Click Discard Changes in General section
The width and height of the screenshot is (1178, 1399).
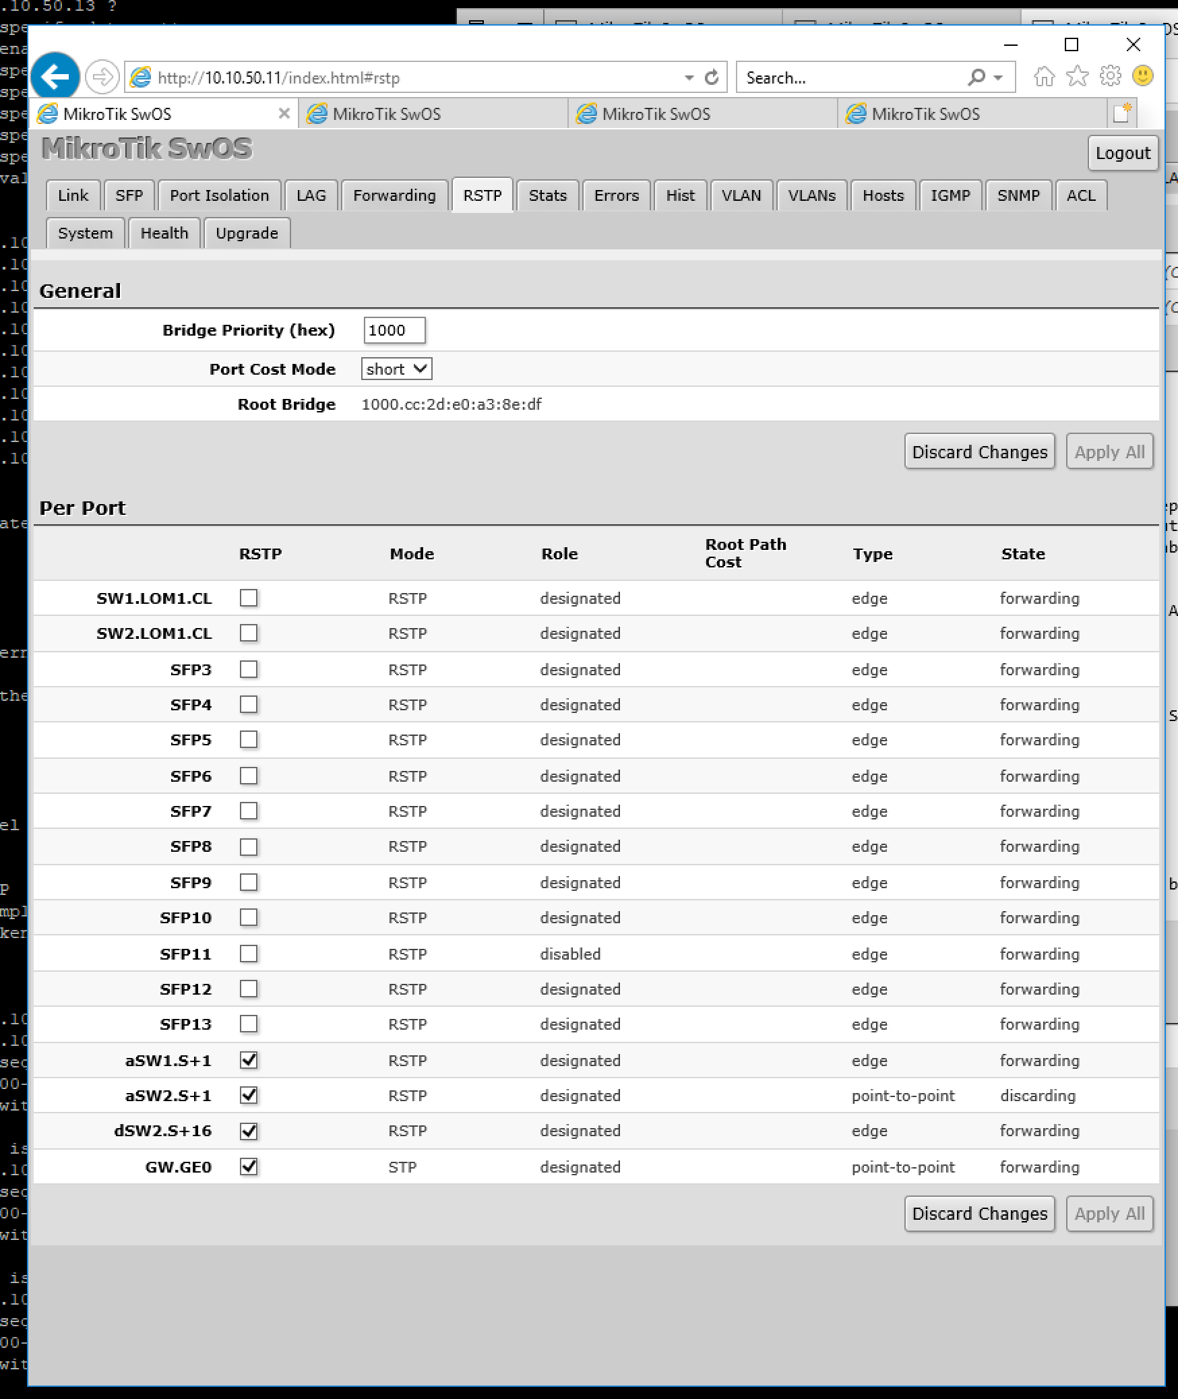(x=979, y=452)
